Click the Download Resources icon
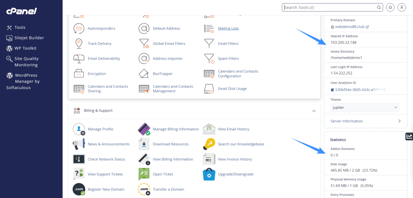 point(144,144)
